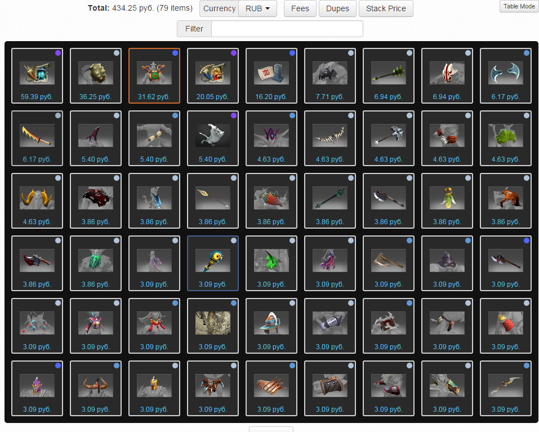This screenshot has height=432, width=539.
Task: Select the parchment map artwork, 3.09 руб.
Action: coord(213,326)
